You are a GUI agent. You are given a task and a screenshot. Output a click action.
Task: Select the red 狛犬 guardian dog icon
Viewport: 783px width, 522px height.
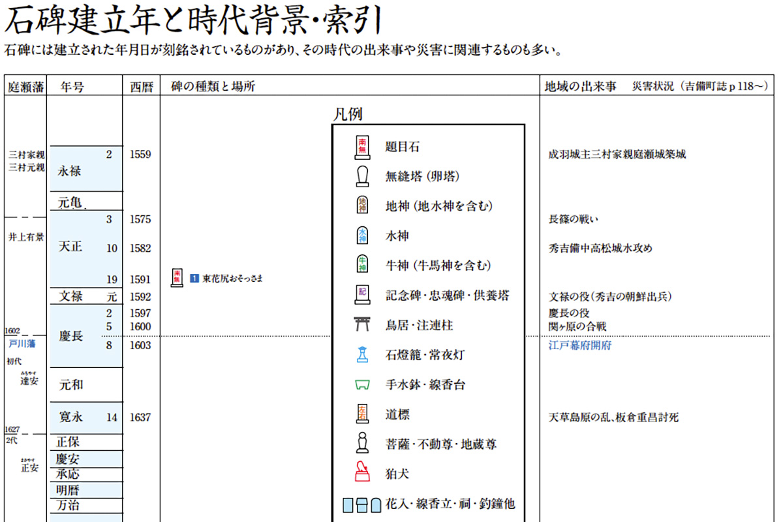[x=362, y=473]
